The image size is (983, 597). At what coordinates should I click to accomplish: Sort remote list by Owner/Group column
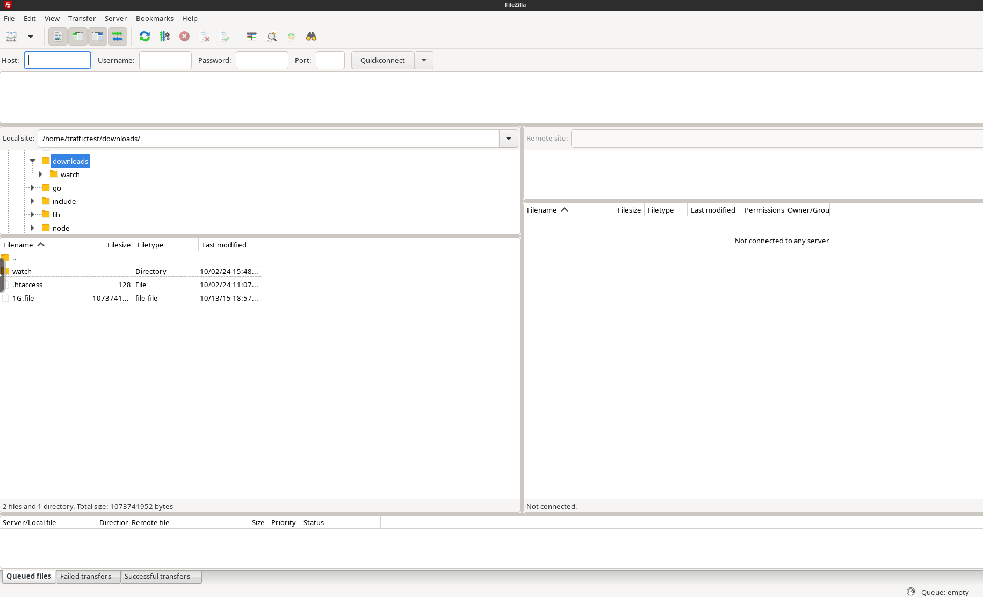[807, 210]
